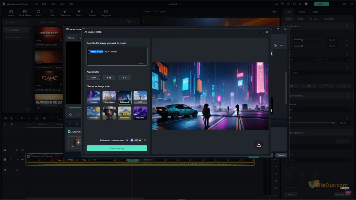Click the Export button

[x=320, y=3]
